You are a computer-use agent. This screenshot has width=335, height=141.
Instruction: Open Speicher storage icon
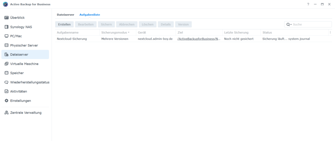point(7,73)
